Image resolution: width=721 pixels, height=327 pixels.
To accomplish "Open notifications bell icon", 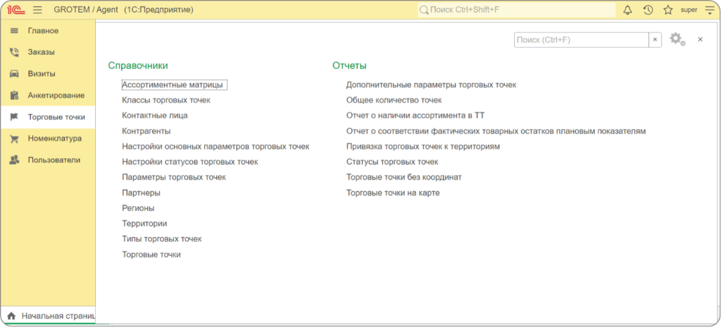I will tap(627, 10).
